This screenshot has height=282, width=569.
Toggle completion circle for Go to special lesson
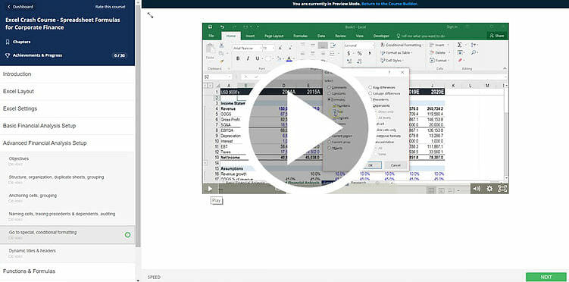coord(127,235)
